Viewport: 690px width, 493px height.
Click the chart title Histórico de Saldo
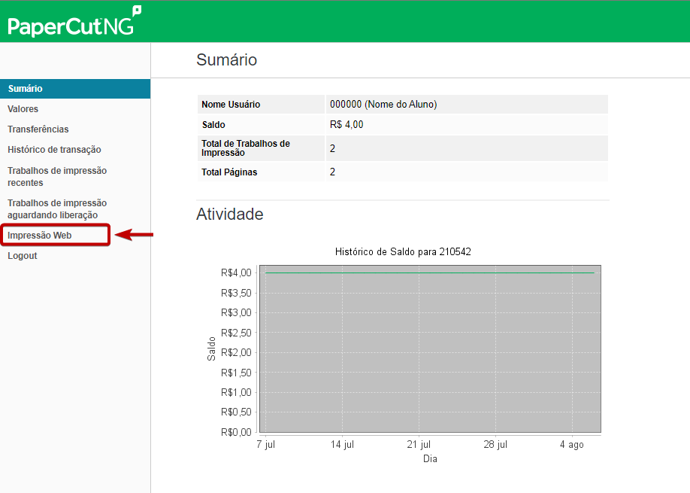point(403,251)
